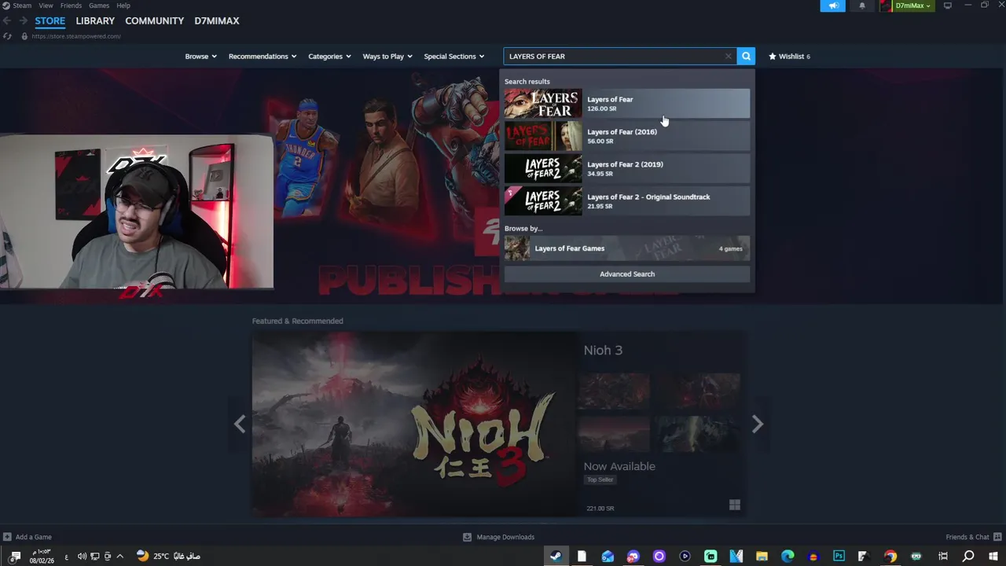The height and width of the screenshot is (566, 1006).
Task: Open Task View on the taskbar
Action: pyautogui.click(x=942, y=556)
